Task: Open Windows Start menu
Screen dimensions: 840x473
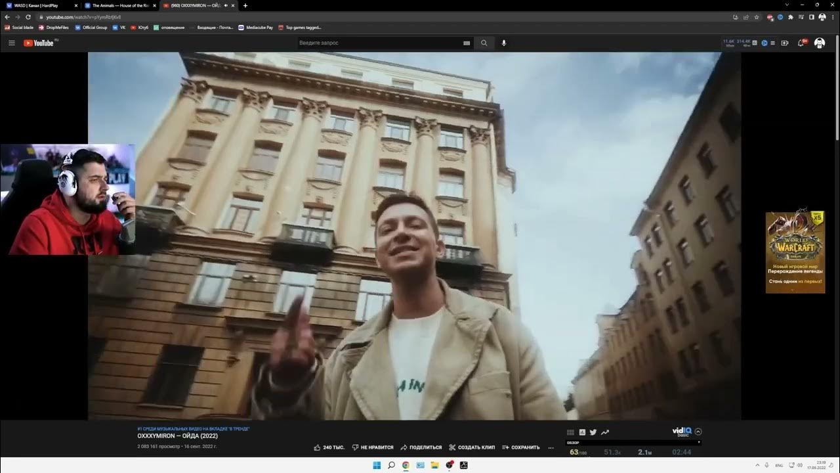Action: [377, 465]
